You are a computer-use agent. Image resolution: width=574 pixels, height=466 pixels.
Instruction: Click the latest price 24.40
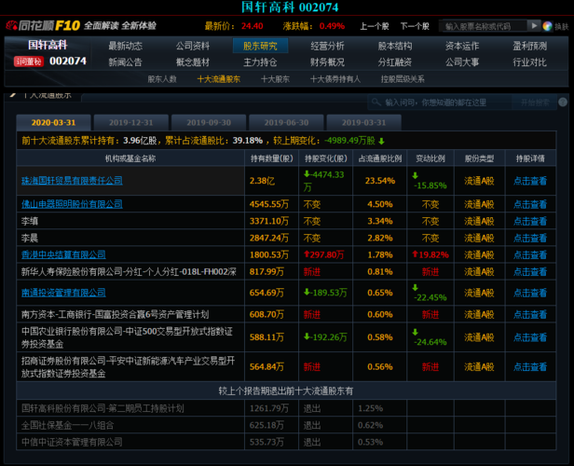pyautogui.click(x=253, y=26)
